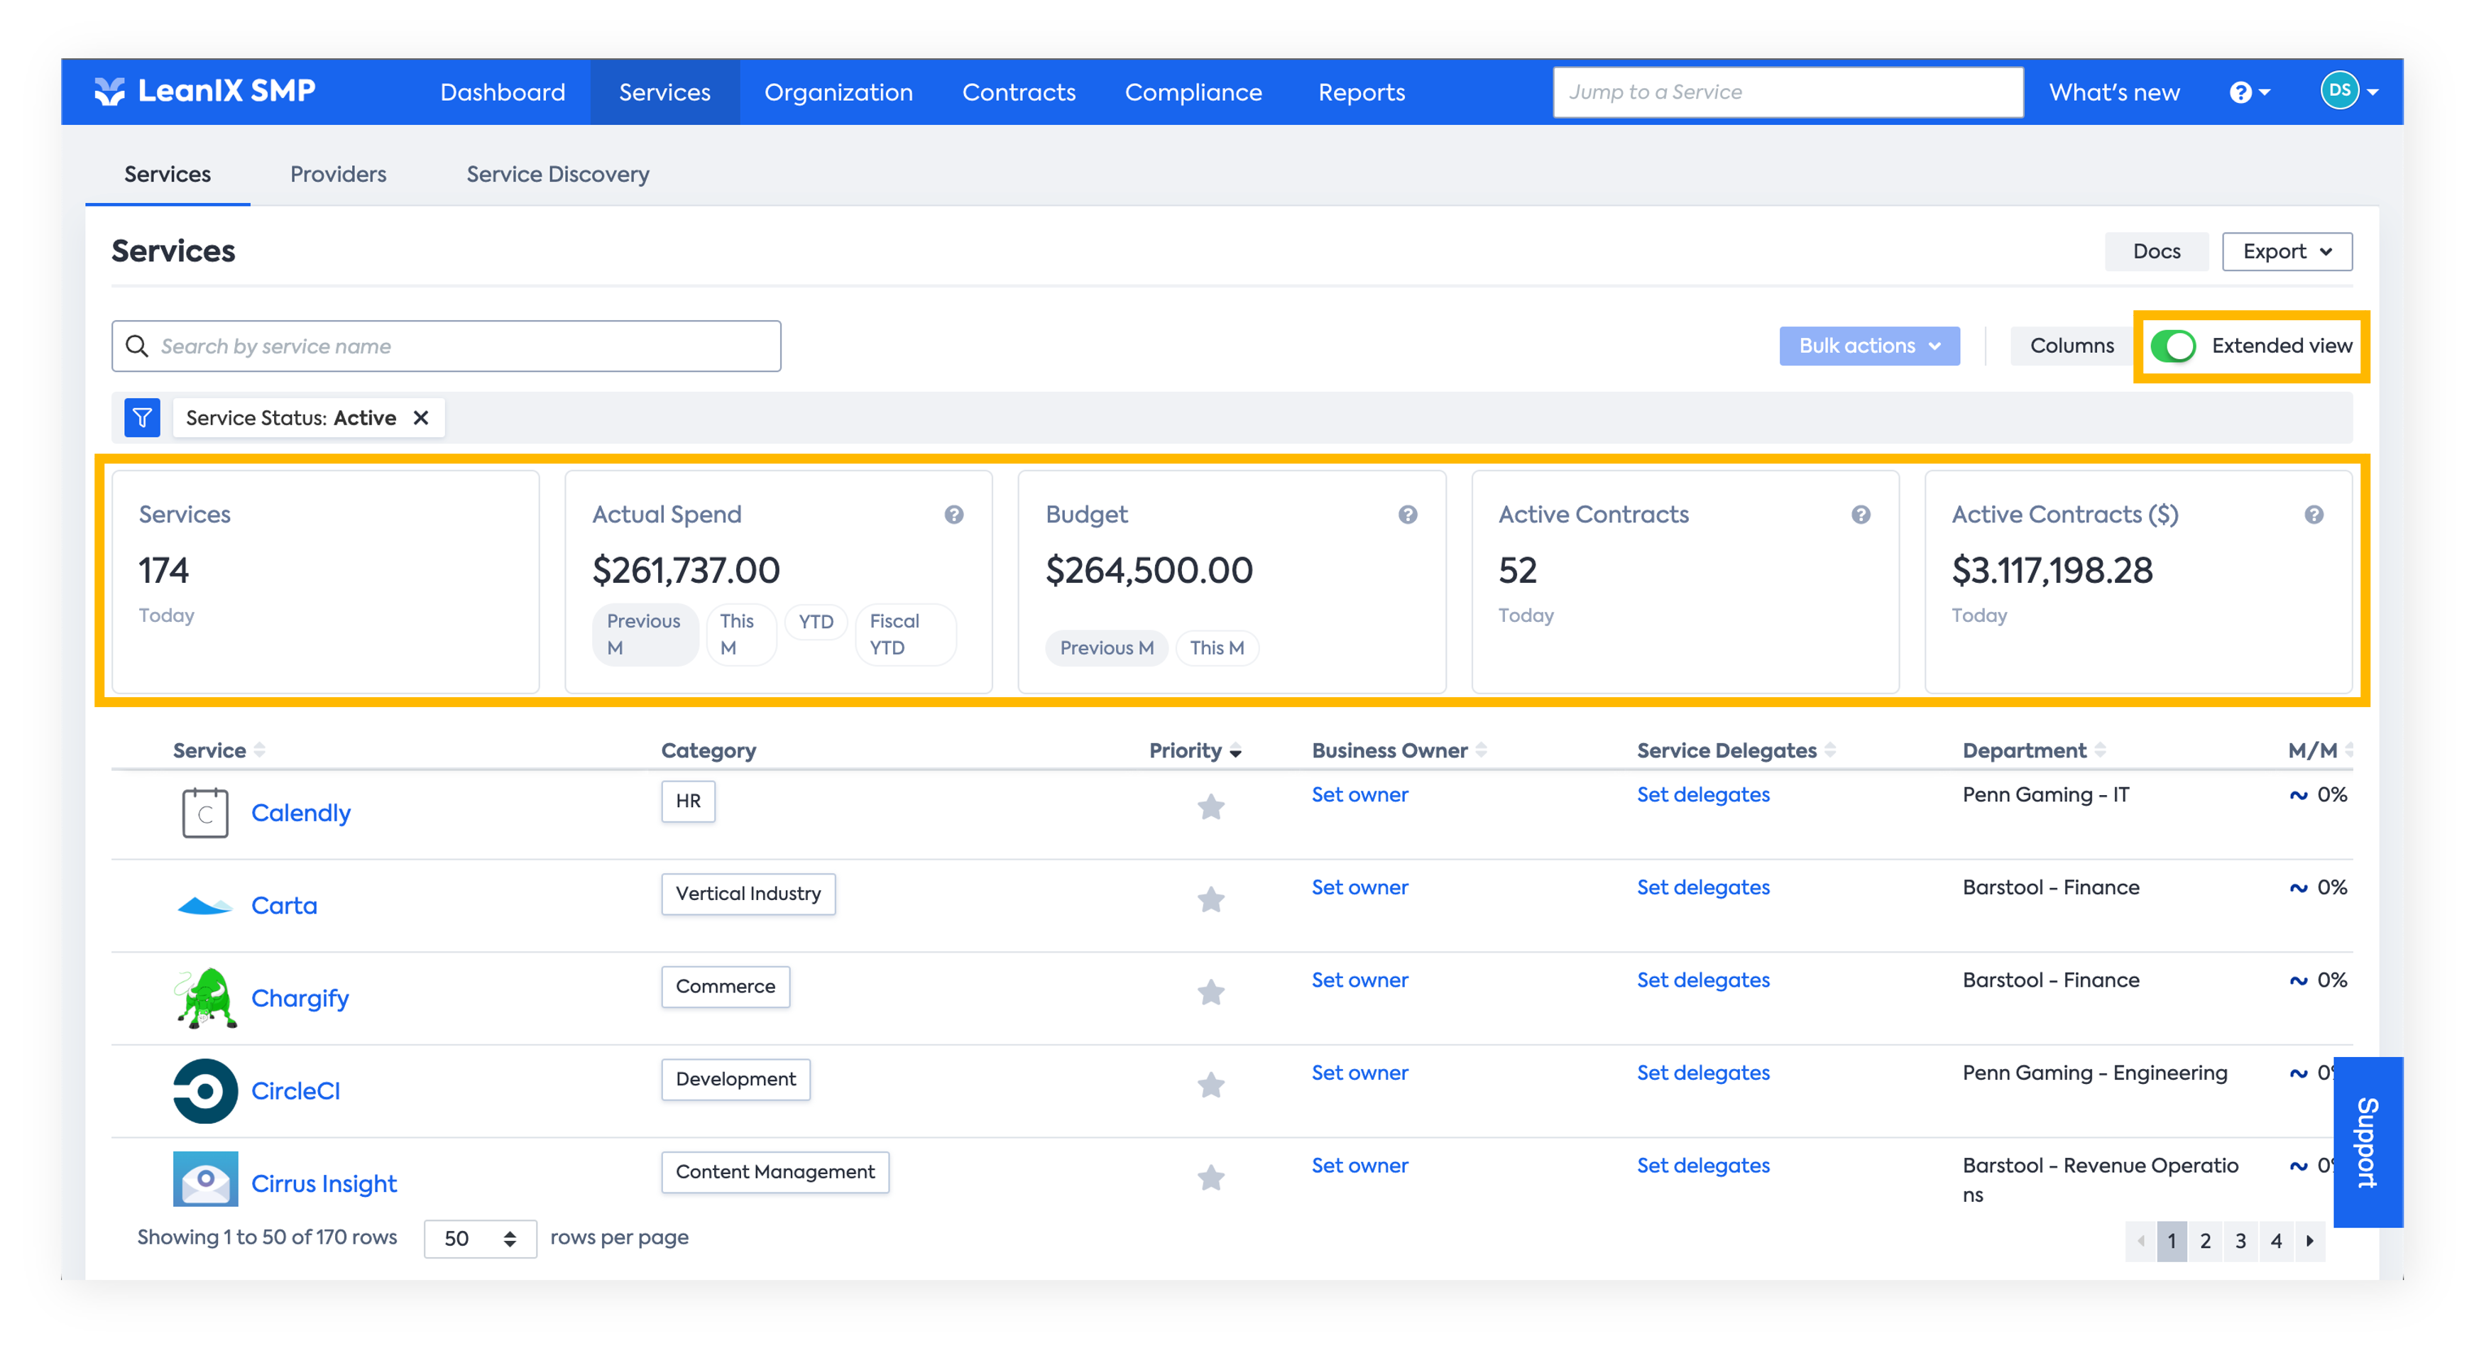The height and width of the screenshot is (1353, 2479).
Task: Star the CircleCI priority icon
Action: pos(1210,1085)
